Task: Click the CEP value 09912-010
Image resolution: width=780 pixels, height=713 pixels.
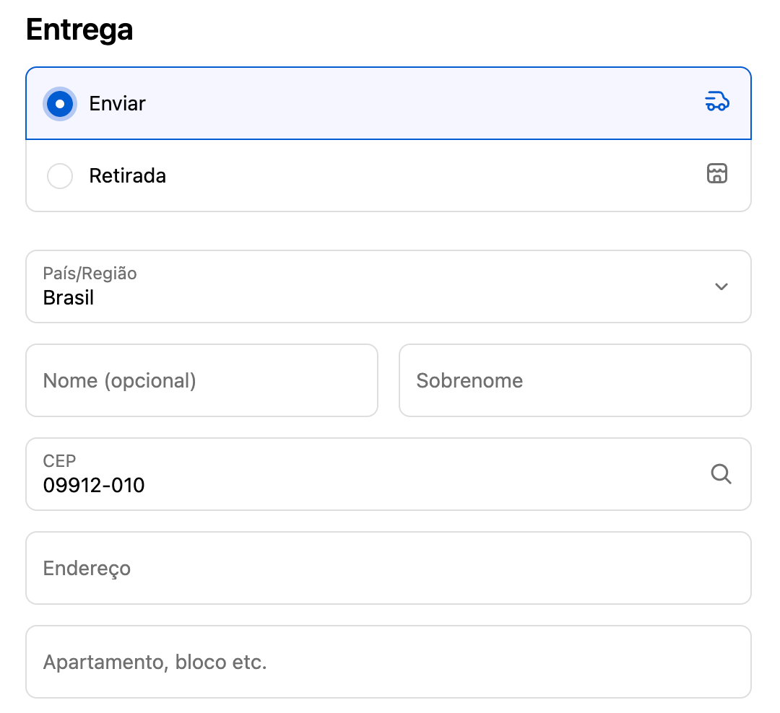Action: (94, 485)
